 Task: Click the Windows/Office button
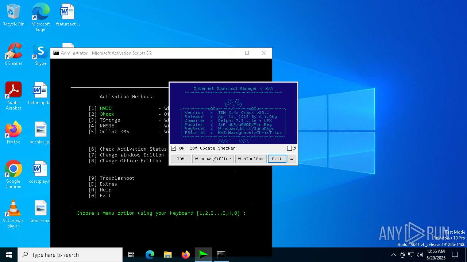[213, 159]
